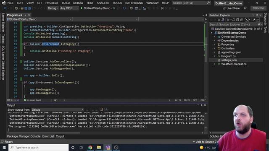Screen dimensions: 269x151
Task: Open the BUILD menu
Action: (x=66, y=3)
